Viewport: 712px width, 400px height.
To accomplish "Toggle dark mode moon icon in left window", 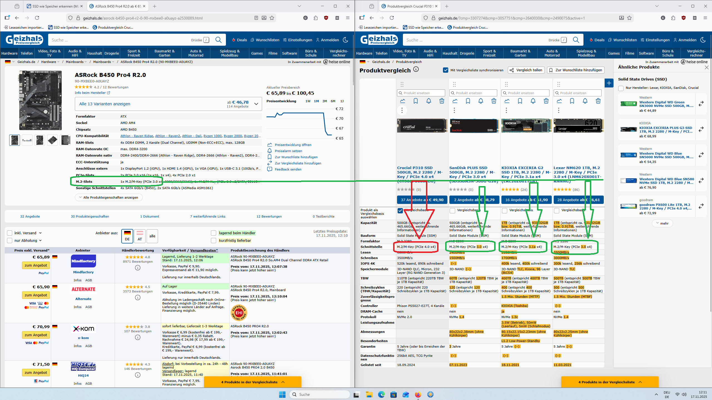I will click(346, 40).
